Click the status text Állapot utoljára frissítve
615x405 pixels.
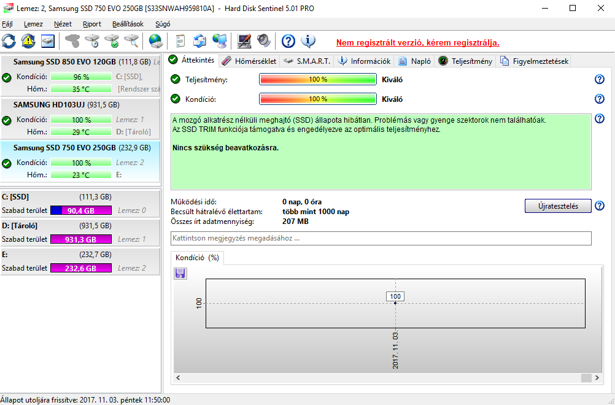(x=85, y=400)
